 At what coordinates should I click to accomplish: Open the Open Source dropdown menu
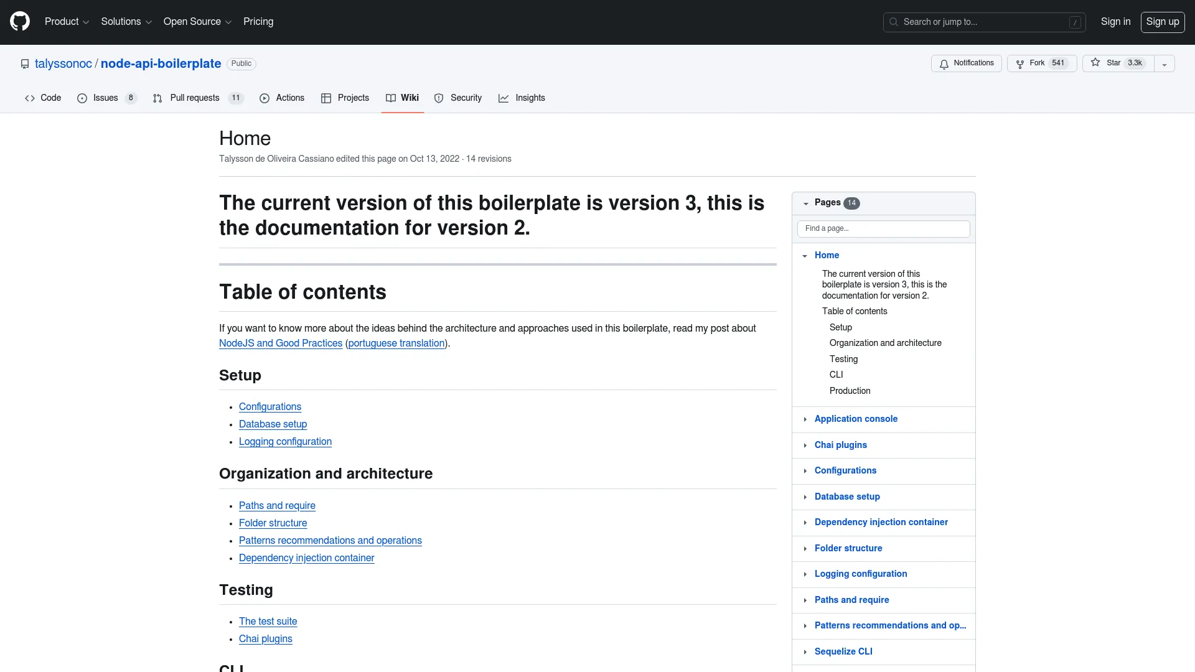tap(197, 22)
